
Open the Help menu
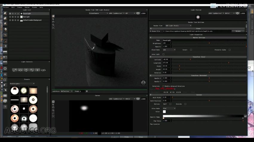(41, 7)
